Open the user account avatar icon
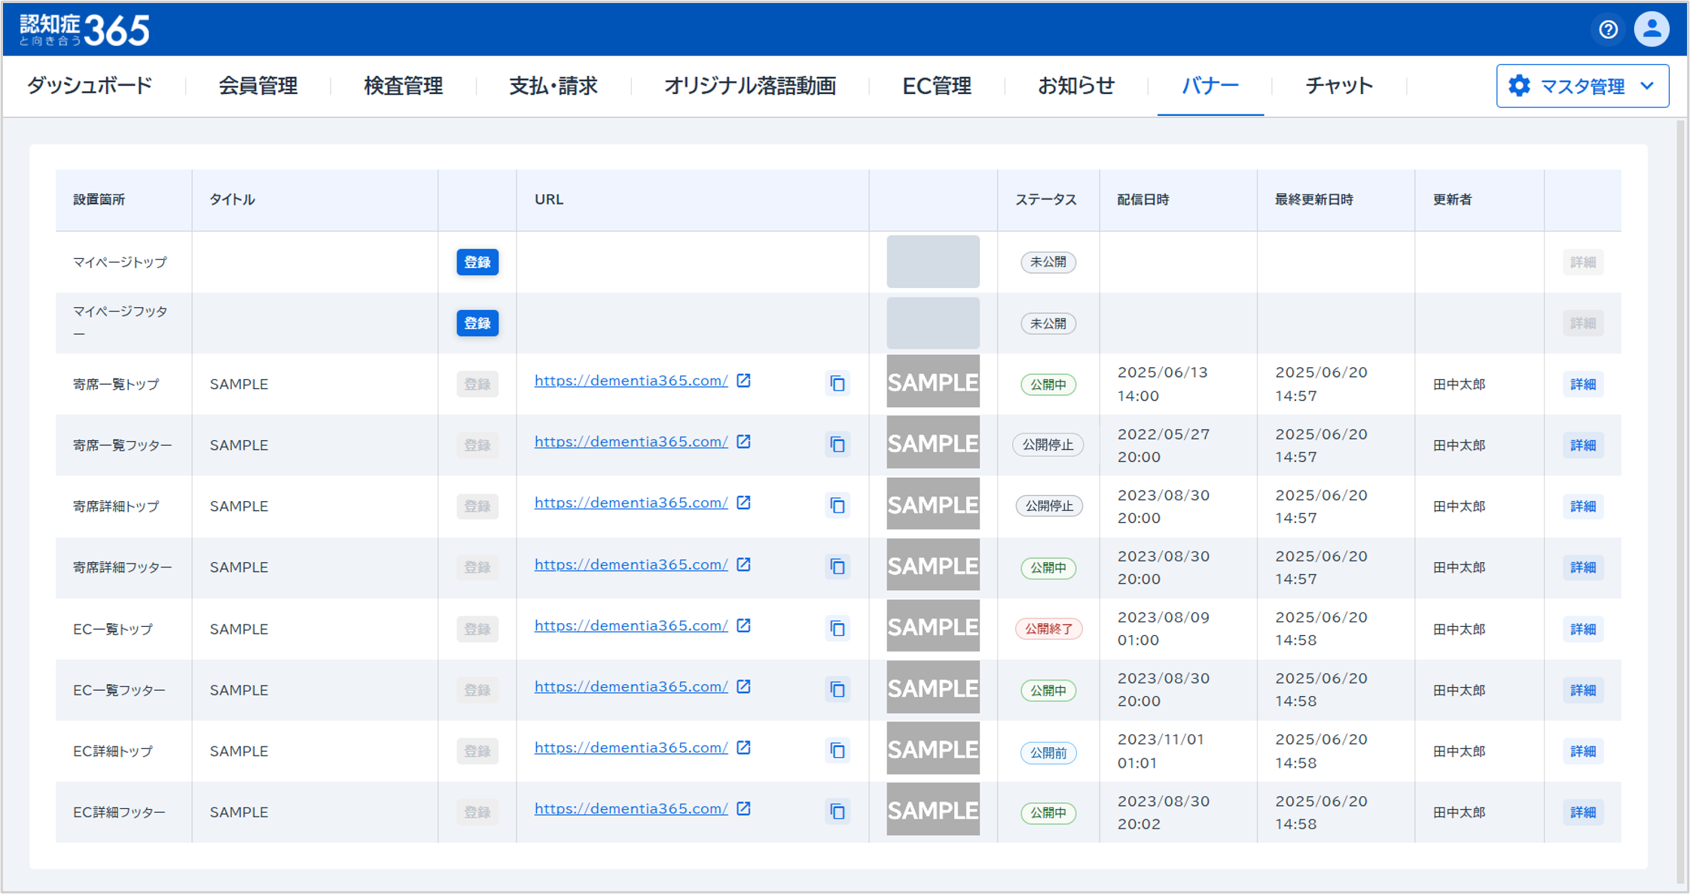Screen dimensions: 1690x894 (1652, 29)
